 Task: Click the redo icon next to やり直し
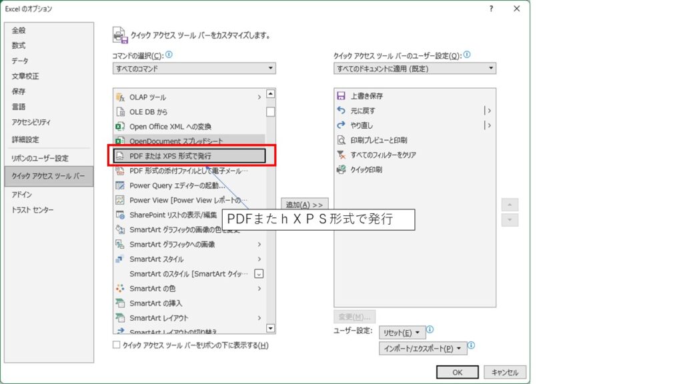click(341, 125)
